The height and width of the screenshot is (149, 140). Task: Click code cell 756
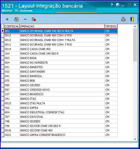click(12, 126)
